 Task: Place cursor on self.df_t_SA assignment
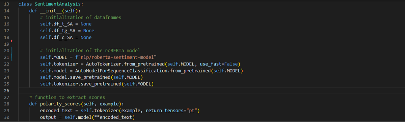pos(65,24)
